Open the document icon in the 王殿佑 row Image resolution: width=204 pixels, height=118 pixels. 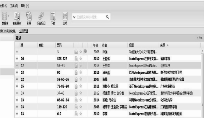76,59
